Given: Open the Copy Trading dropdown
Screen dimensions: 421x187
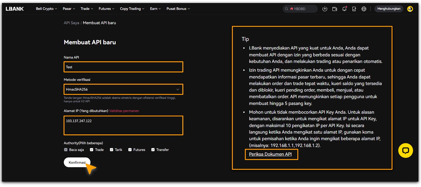Looking at the screenshot, I should point(132,9).
